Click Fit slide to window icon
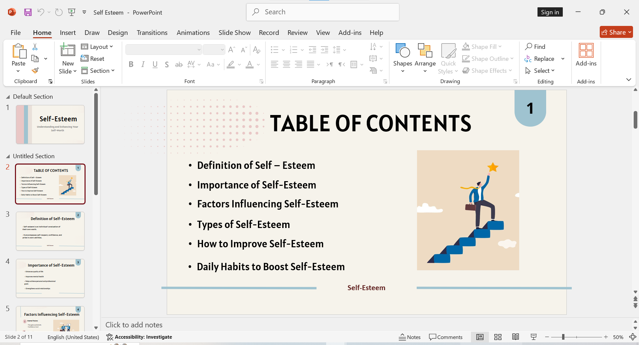 tap(633, 337)
